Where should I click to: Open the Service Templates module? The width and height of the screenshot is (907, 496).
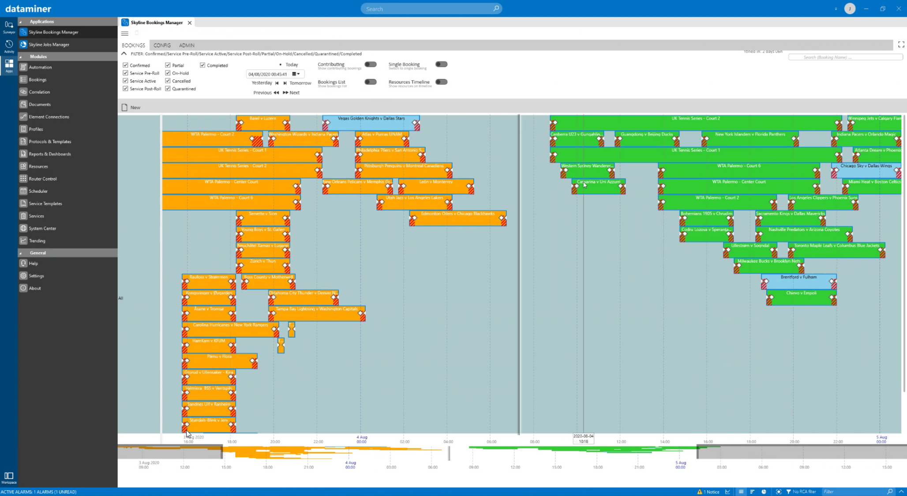[45, 204]
